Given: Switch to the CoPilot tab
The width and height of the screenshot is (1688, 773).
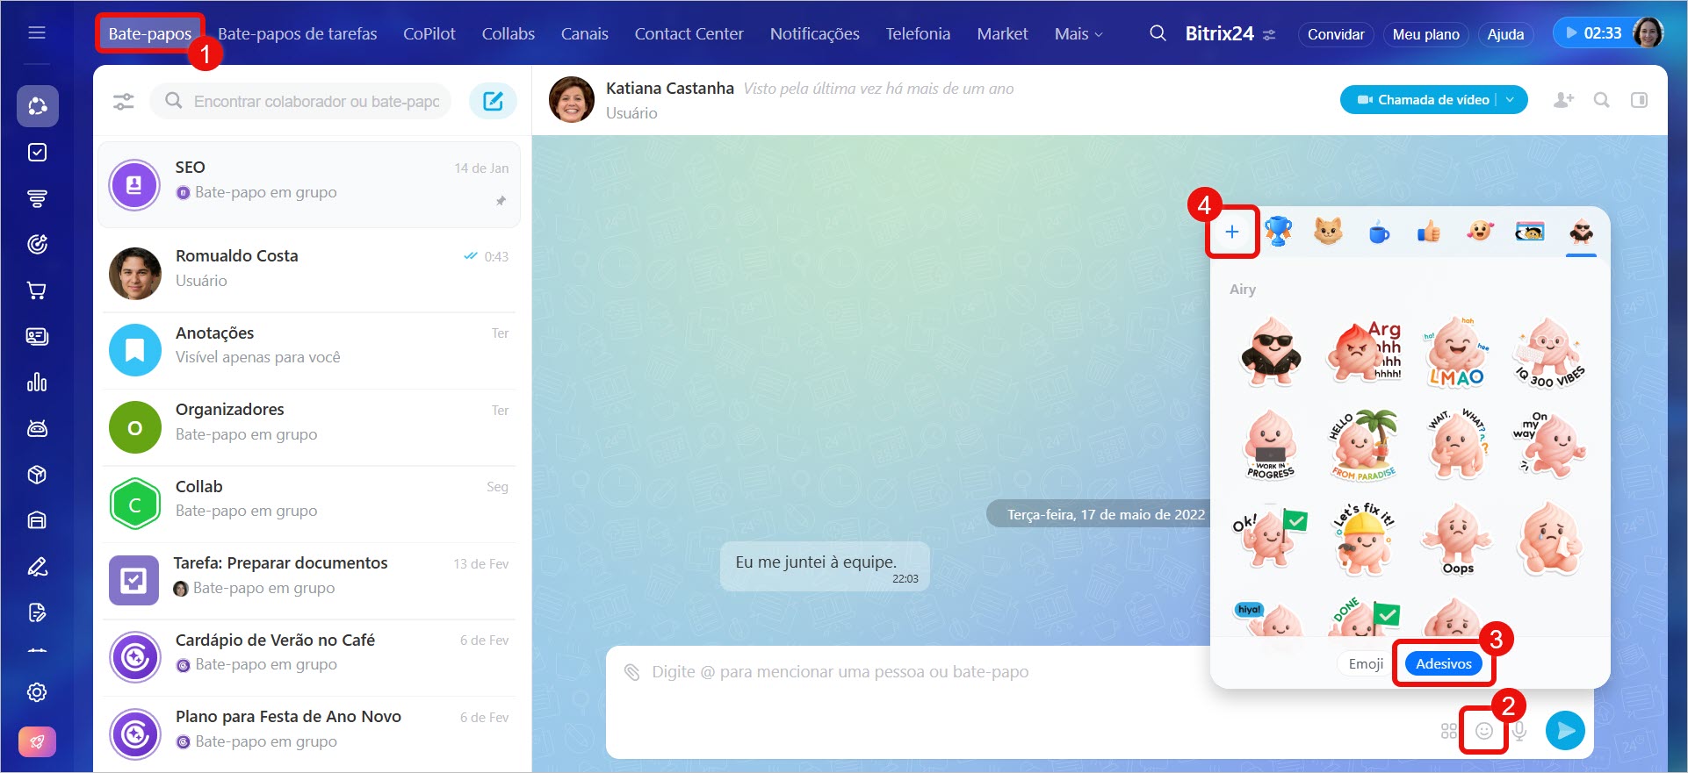Looking at the screenshot, I should tap(429, 33).
